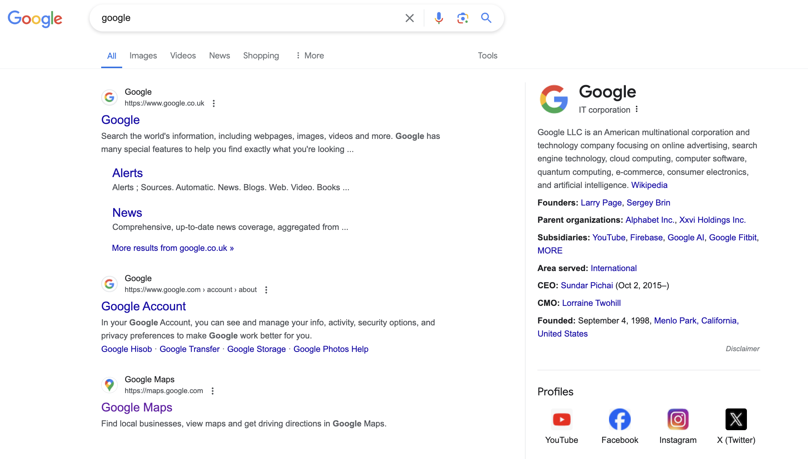Click the Google Maps pin icon
The height and width of the screenshot is (459, 808).
[x=109, y=385]
